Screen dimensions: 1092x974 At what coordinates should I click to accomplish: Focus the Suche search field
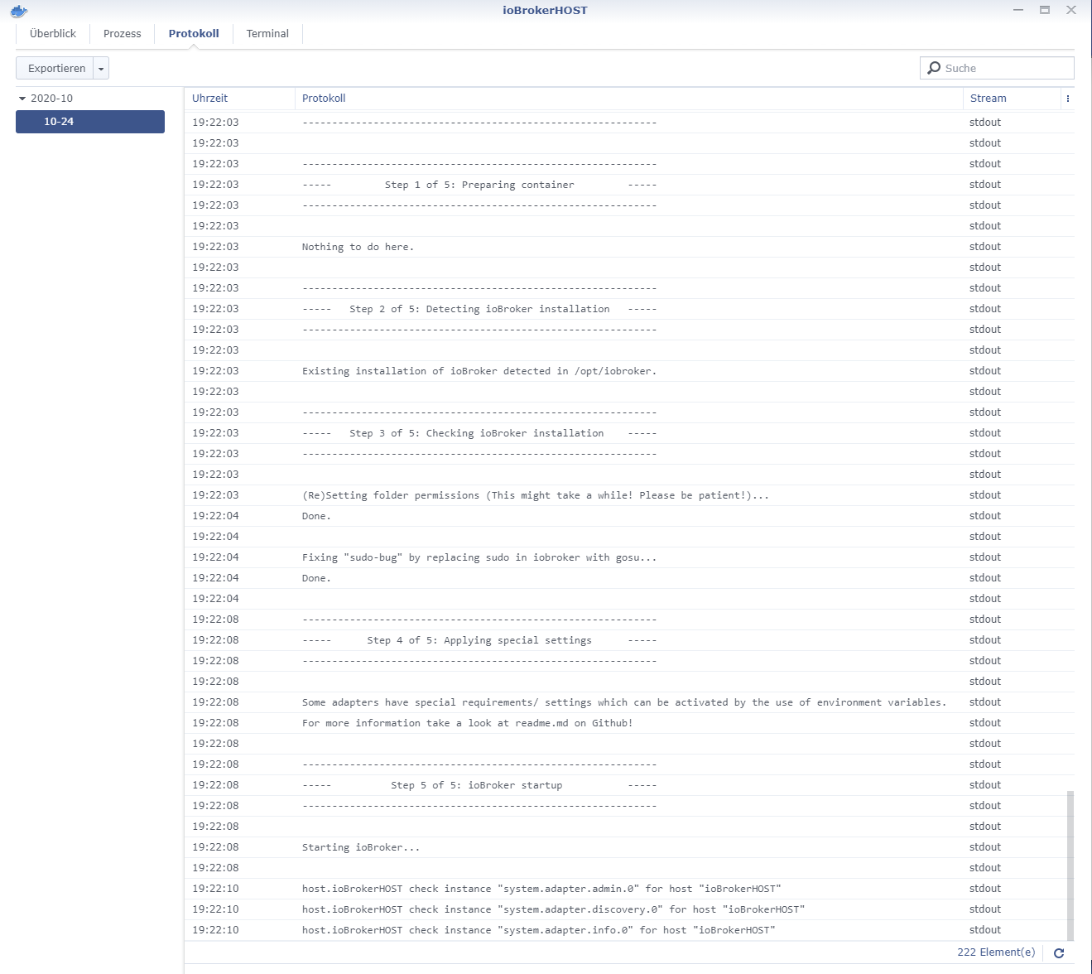pyautogui.click(x=997, y=68)
